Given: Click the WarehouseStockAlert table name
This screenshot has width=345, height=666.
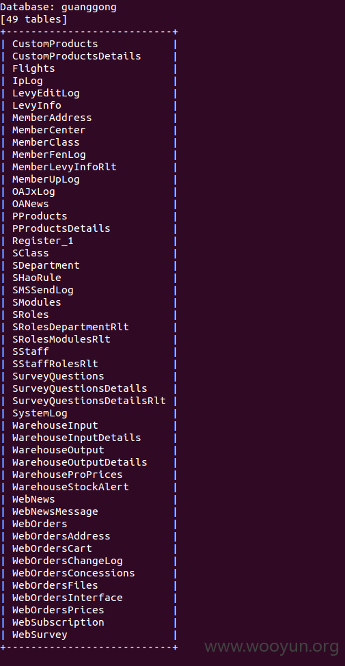Looking at the screenshot, I should [70, 487].
